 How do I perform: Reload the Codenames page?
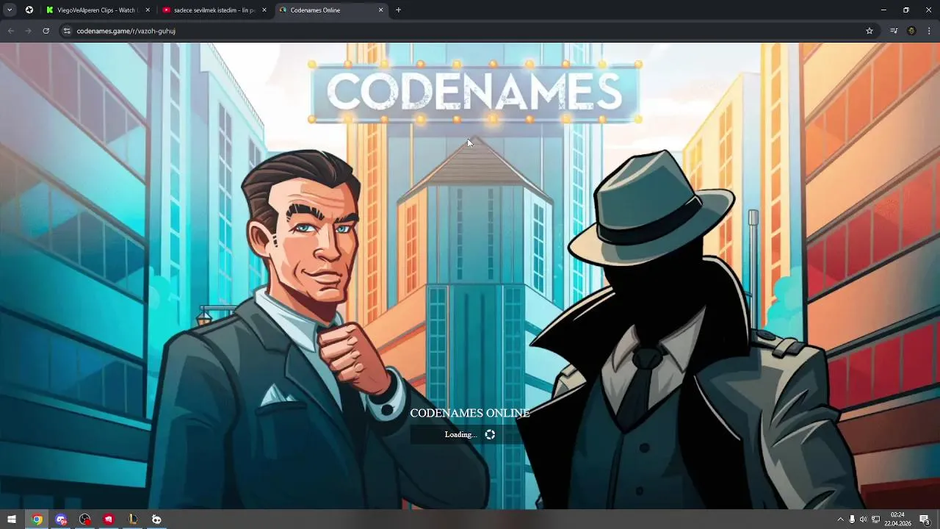coord(46,31)
